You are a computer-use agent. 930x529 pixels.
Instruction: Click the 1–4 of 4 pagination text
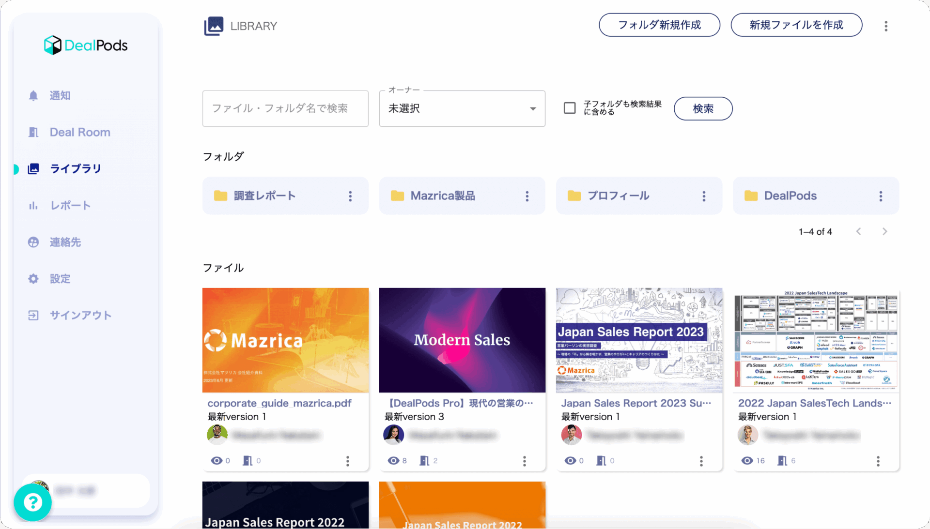pyautogui.click(x=815, y=232)
